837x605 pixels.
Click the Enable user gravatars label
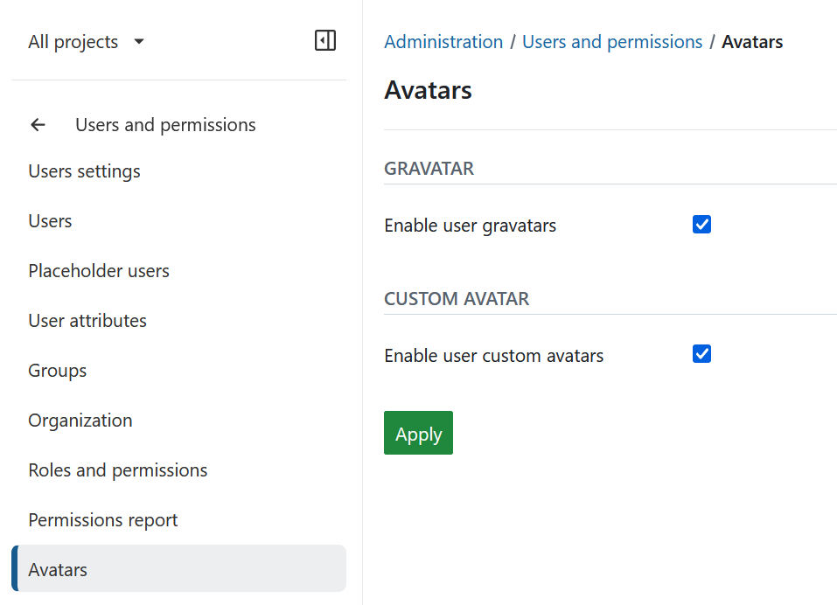(471, 226)
